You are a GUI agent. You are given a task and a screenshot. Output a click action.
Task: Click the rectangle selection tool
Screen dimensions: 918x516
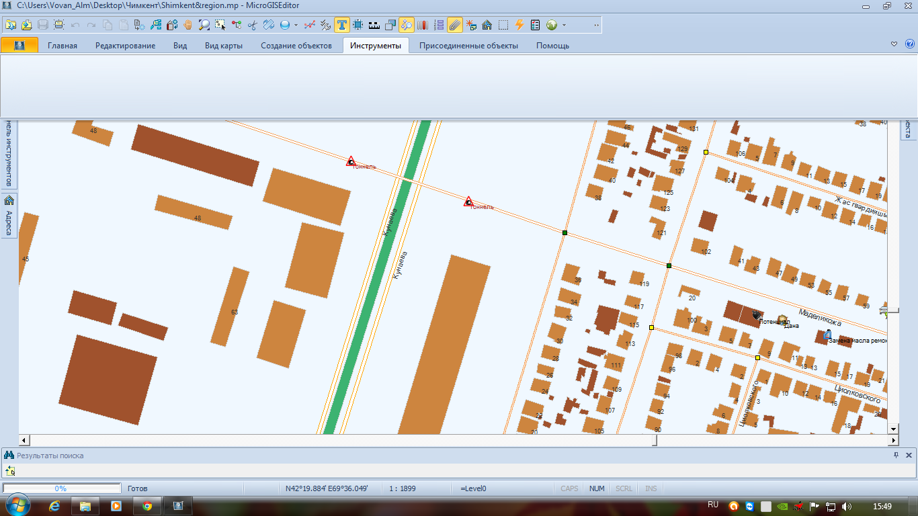[x=503, y=26]
